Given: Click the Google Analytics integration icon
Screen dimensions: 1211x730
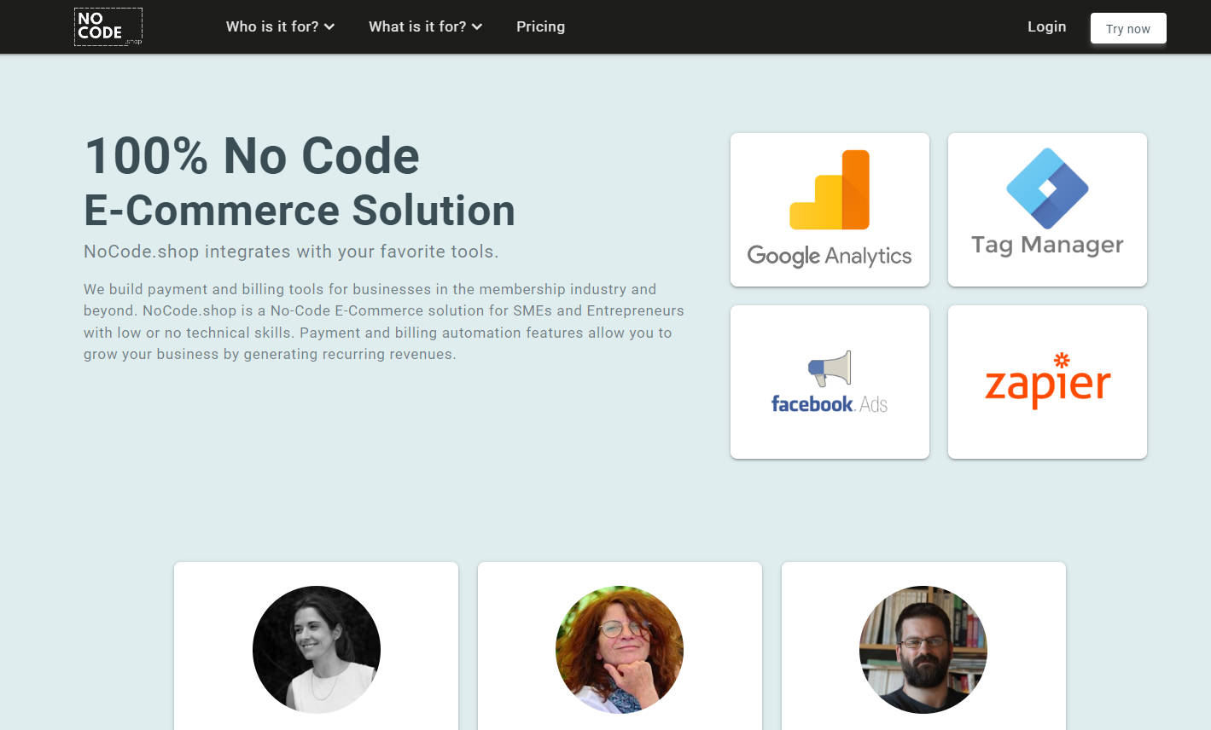Looking at the screenshot, I should coord(830,209).
